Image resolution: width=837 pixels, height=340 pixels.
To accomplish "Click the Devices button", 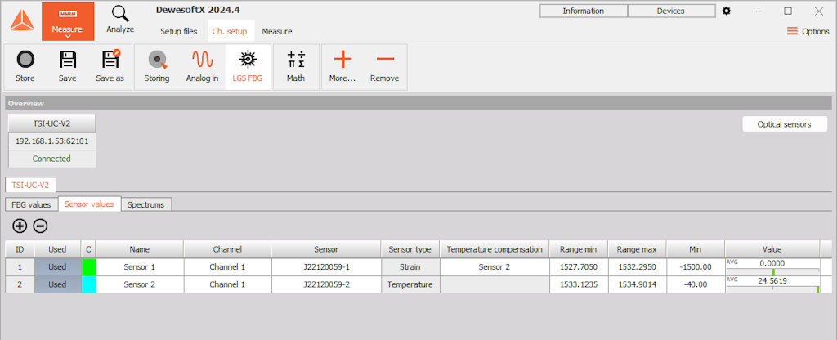I will coord(671,11).
